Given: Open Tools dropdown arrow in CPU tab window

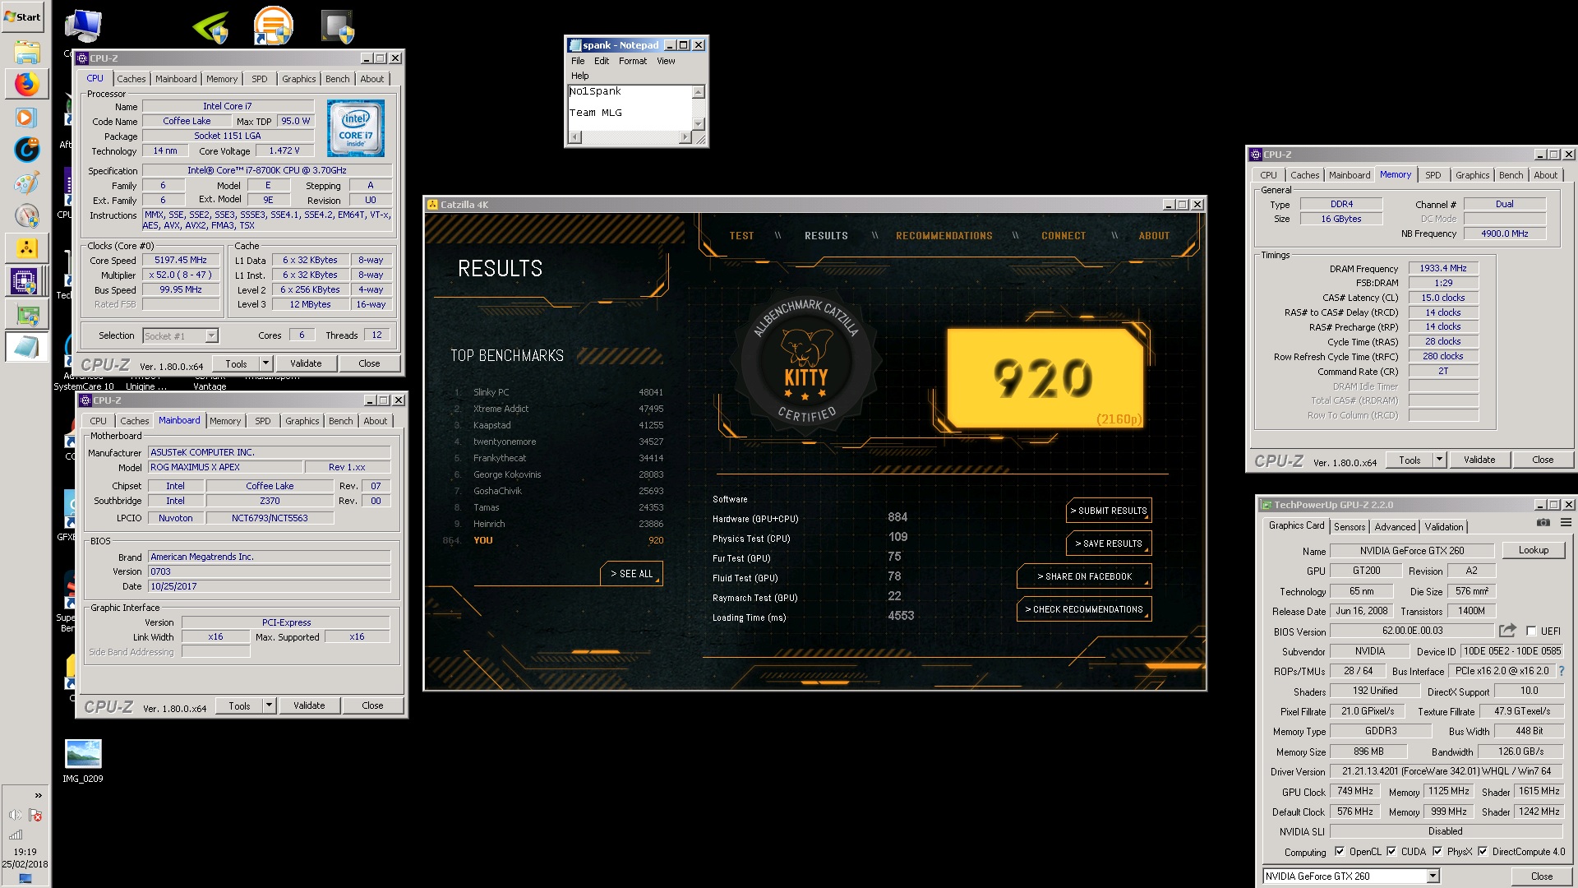Looking at the screenshot, I should [265, 363].
